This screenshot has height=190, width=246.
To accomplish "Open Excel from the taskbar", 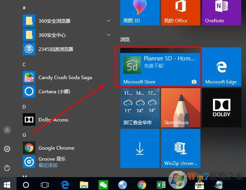I will 161,185.
